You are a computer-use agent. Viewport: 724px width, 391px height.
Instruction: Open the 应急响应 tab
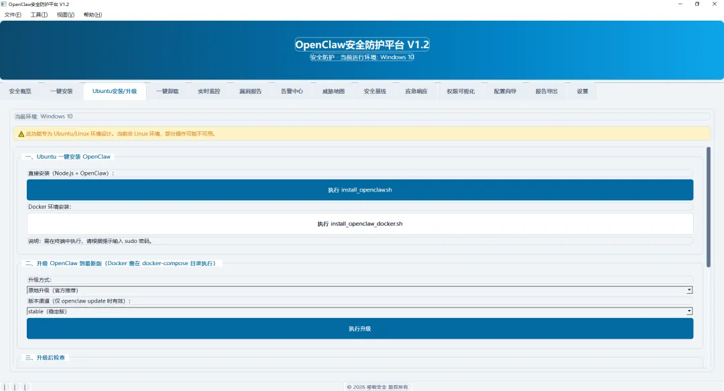(416, 91)
